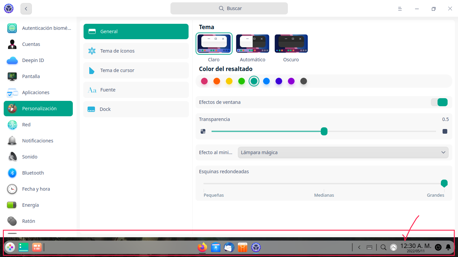Pick the purple accent color
Image resolution: width=458 pixels, height=257 pixels.
(x=291, y=81)
